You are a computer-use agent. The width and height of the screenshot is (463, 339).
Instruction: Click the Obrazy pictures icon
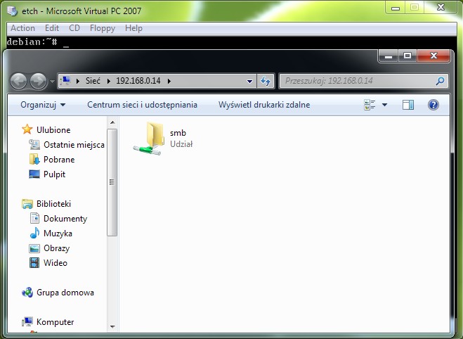(x=34, y=248)
